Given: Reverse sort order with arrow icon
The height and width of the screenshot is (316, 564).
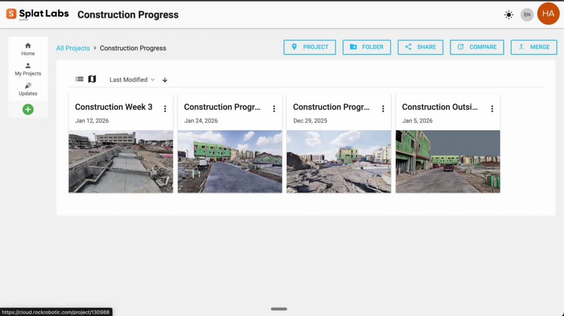Looking at the screenshot, I should [x=165, y=80].
